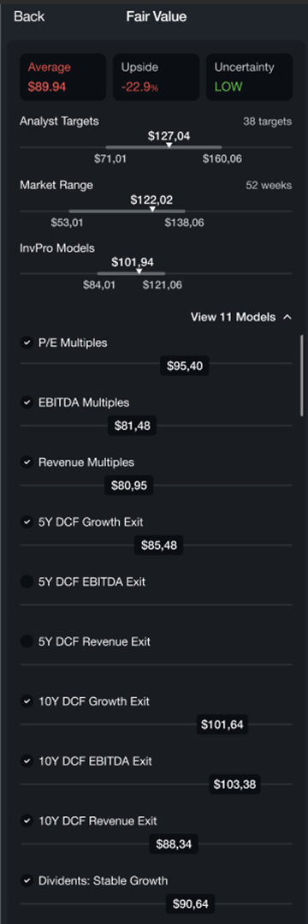Uncheck the 10Y DCF Growth Exit model
308x924 pixels.
(x=27, y=701)
